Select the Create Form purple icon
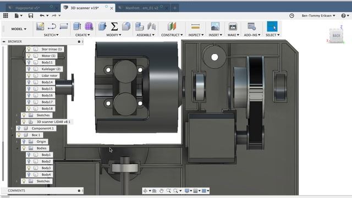The image size is (352, 198). (89, 26)
